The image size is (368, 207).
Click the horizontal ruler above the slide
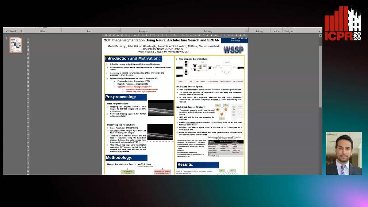pos(174,35)
